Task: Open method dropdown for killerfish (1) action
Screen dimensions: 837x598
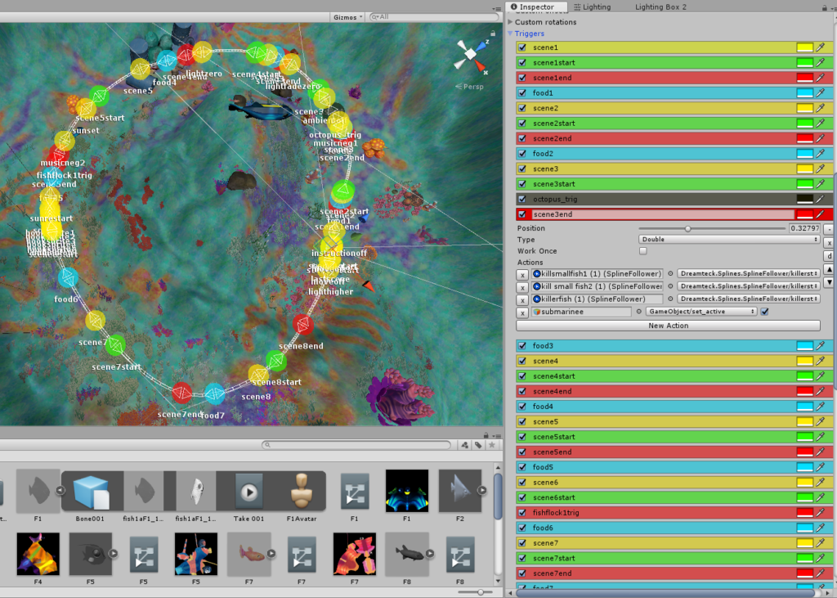Action: 749,299
